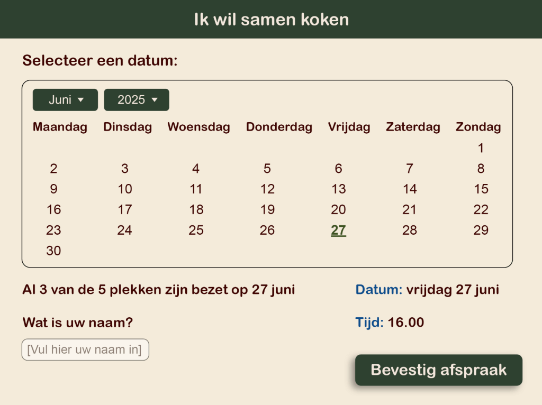The height and width of the screenshot is (405, 542).
Task: Open the Juni month dropdown
Action: tap(65, 100)
